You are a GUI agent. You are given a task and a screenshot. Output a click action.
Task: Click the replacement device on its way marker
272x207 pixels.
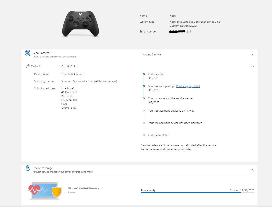point(144,111)
